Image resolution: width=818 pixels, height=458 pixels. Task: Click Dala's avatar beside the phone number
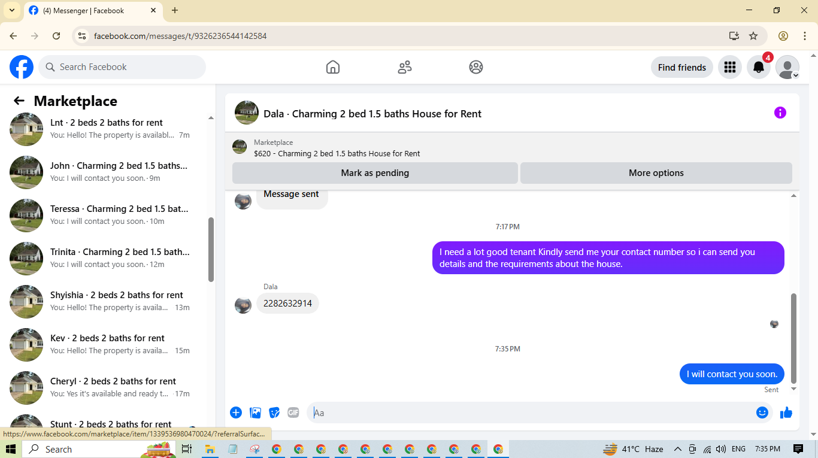[x=243, y=305]
